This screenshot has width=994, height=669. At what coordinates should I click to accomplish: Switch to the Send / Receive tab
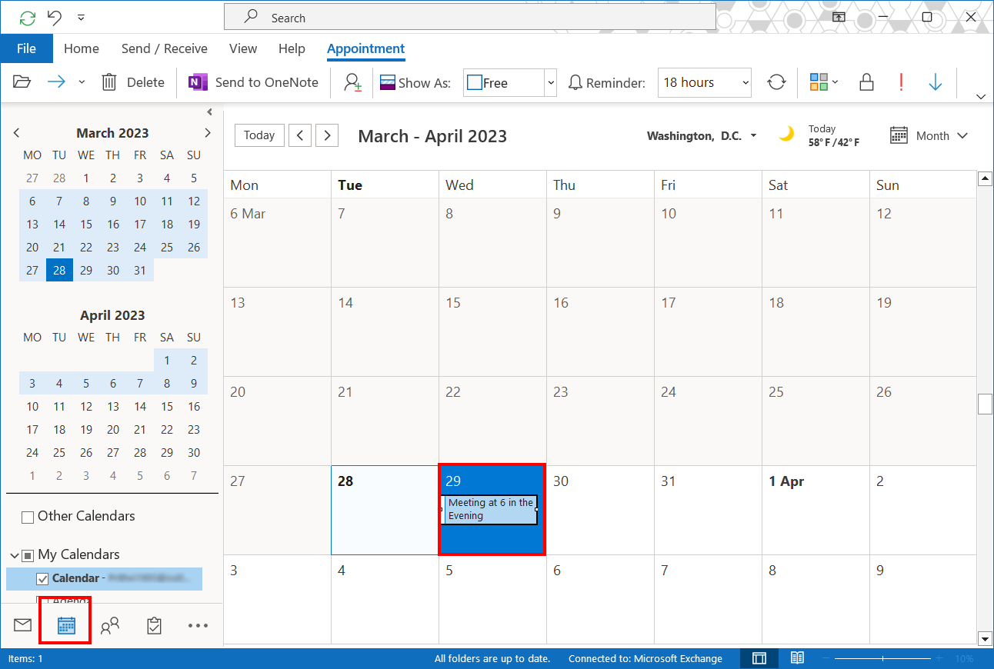click(x=164, y=48)
